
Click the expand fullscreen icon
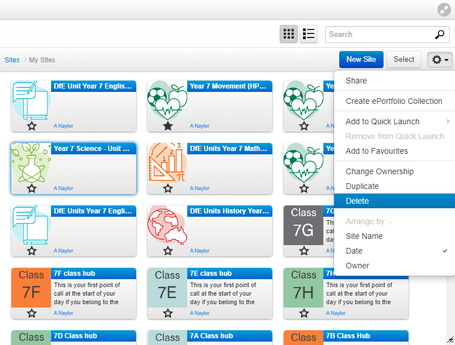tap(444, 10)
